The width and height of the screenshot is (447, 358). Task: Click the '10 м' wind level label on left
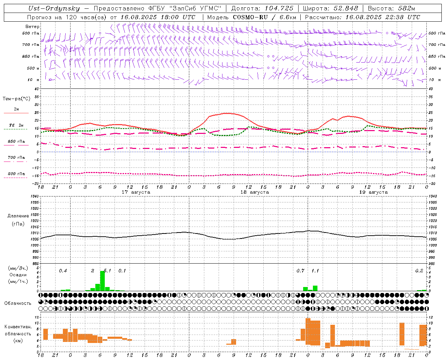[34, 80]
